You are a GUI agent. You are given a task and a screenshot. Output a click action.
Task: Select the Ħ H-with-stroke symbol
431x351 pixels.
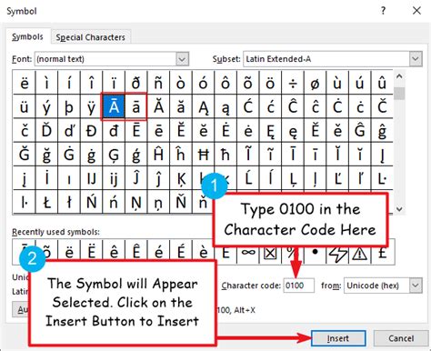[204, 155]
